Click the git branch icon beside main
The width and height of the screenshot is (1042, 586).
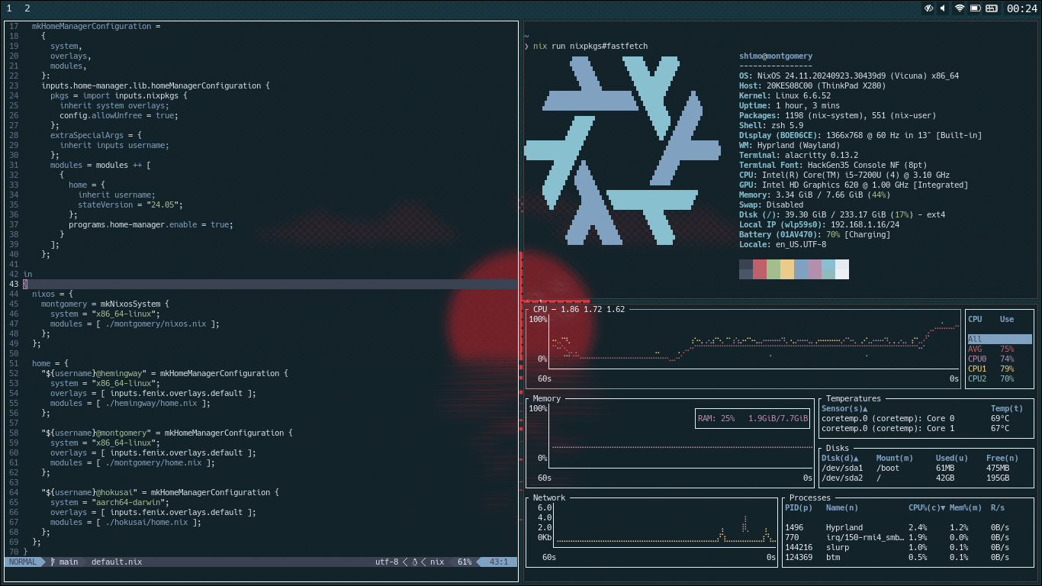tap(53, 562)
